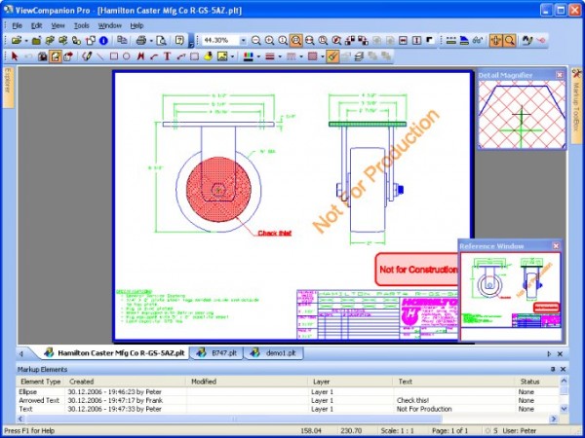The height and width of the screenshot is (438, 585).
Task: Click the blue information icon
Action: (103, 41)
